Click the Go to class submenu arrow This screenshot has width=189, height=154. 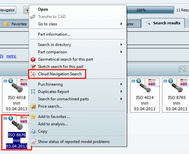[121, 24]
